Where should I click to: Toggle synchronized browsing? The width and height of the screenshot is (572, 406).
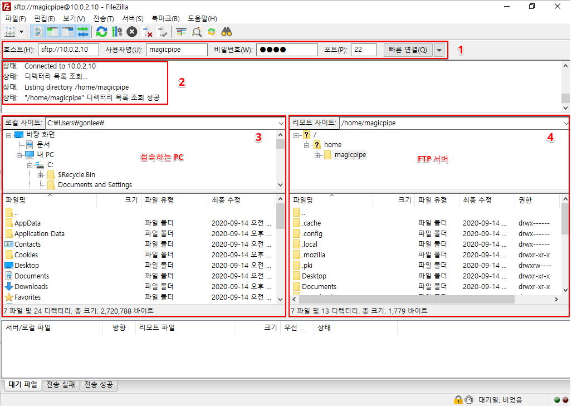212,32
